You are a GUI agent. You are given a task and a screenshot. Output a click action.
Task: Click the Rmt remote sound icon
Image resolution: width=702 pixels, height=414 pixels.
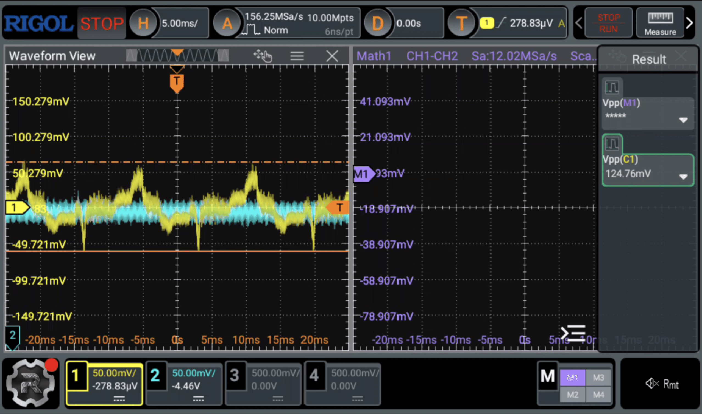point(662,384)
